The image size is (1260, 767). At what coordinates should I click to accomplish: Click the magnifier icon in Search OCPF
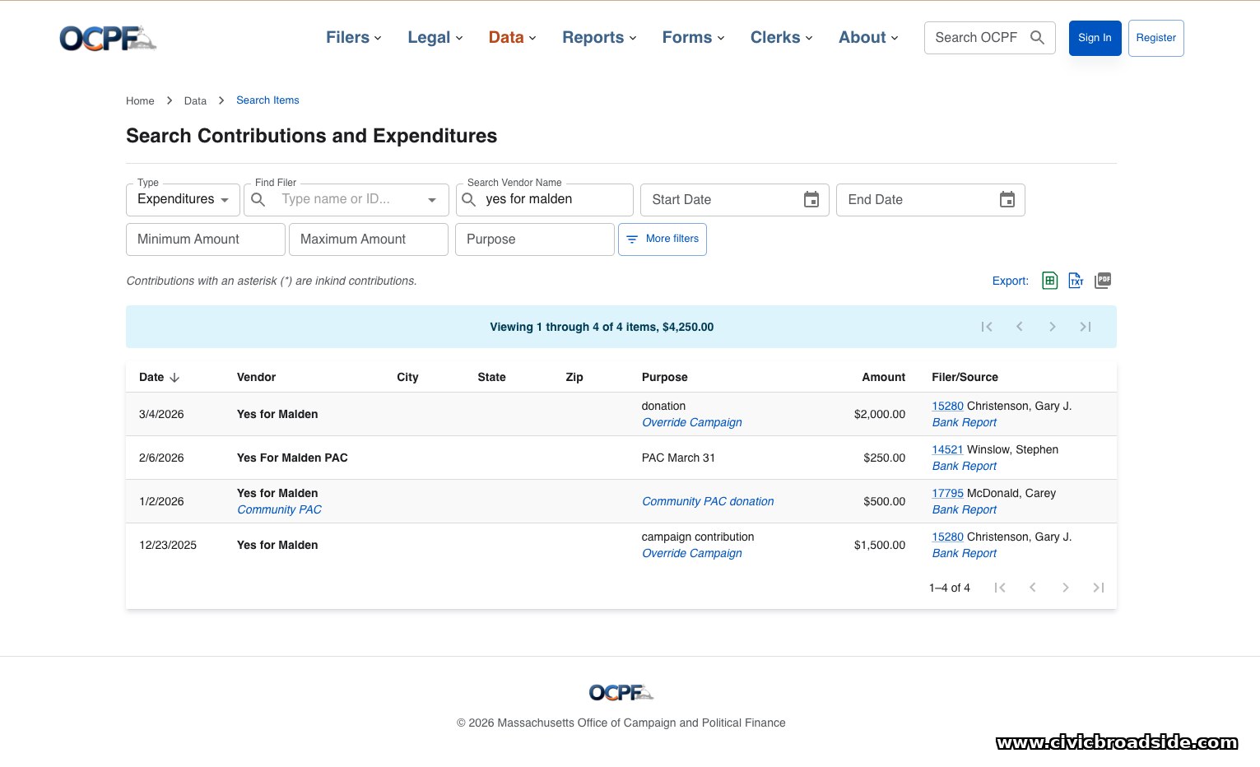click(x=1037, y=38)
